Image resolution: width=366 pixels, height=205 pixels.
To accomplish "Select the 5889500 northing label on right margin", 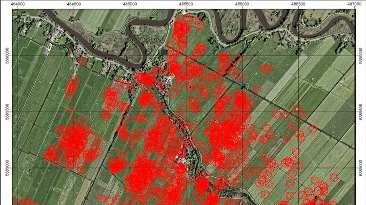I will tap(361, 112).
